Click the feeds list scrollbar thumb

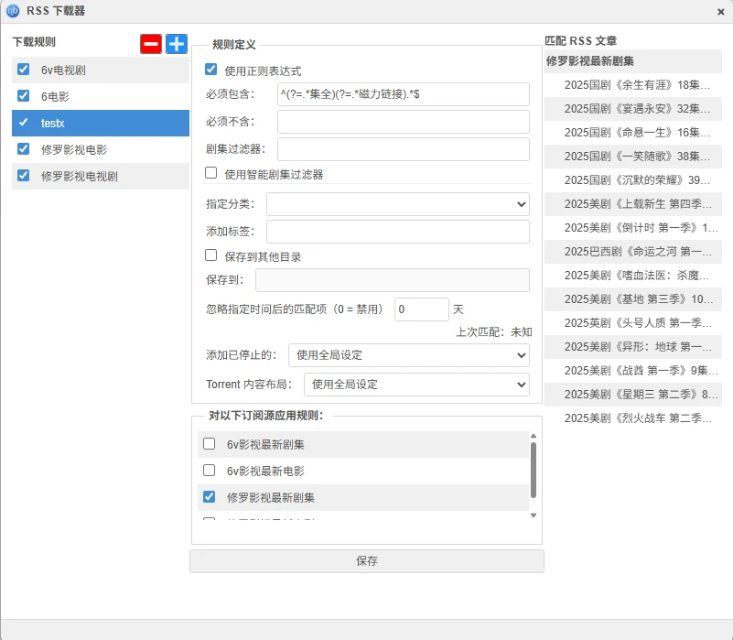click(534, 468)
